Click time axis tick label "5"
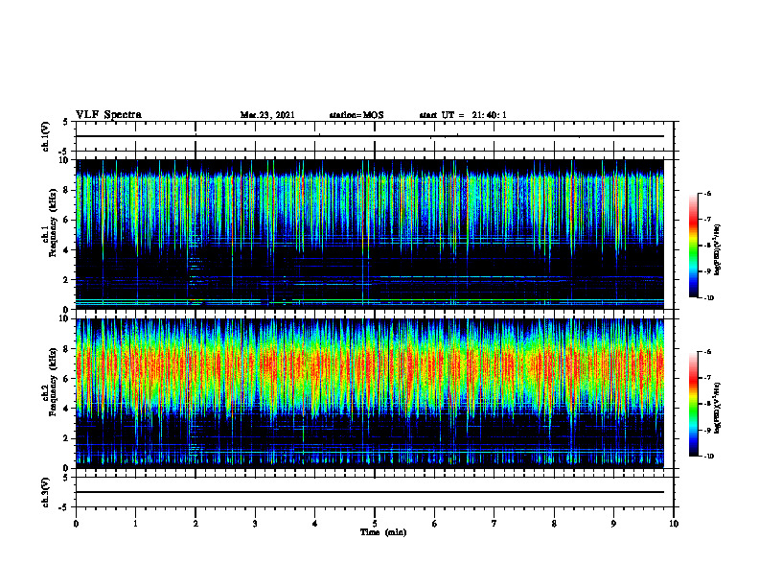 [x=375, y=524]
